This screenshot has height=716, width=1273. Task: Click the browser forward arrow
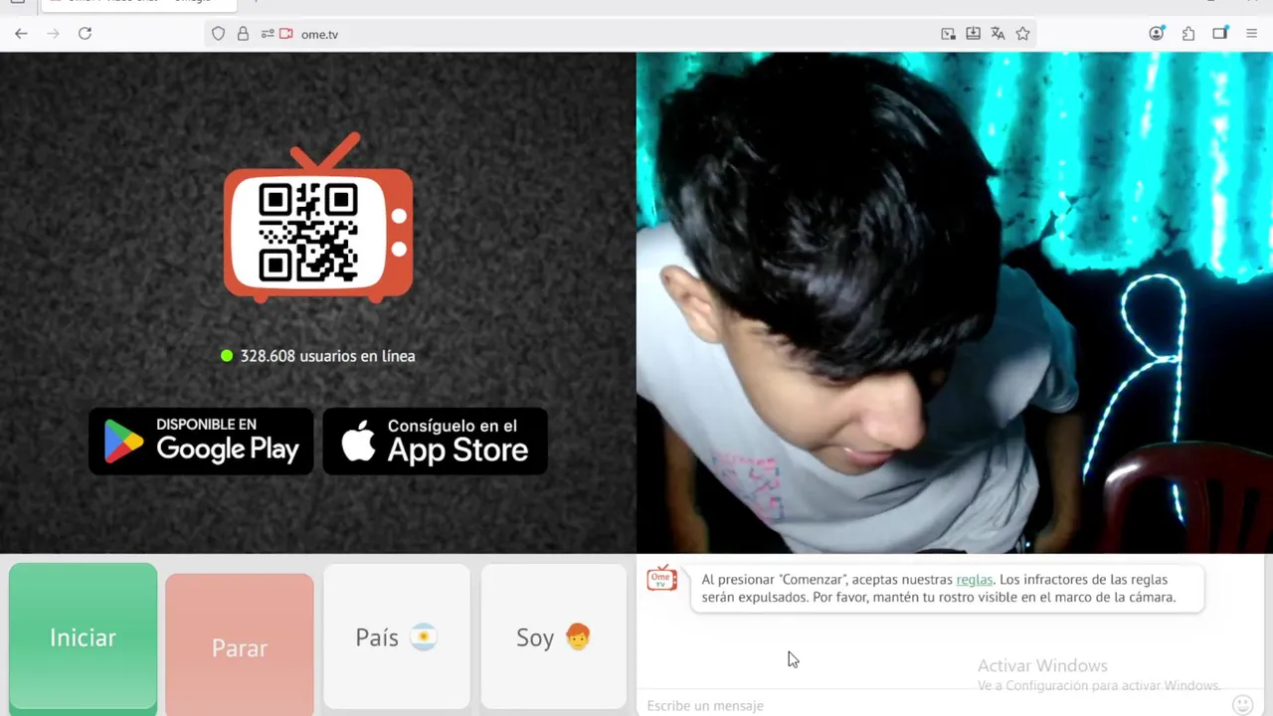tap(53, 34)
